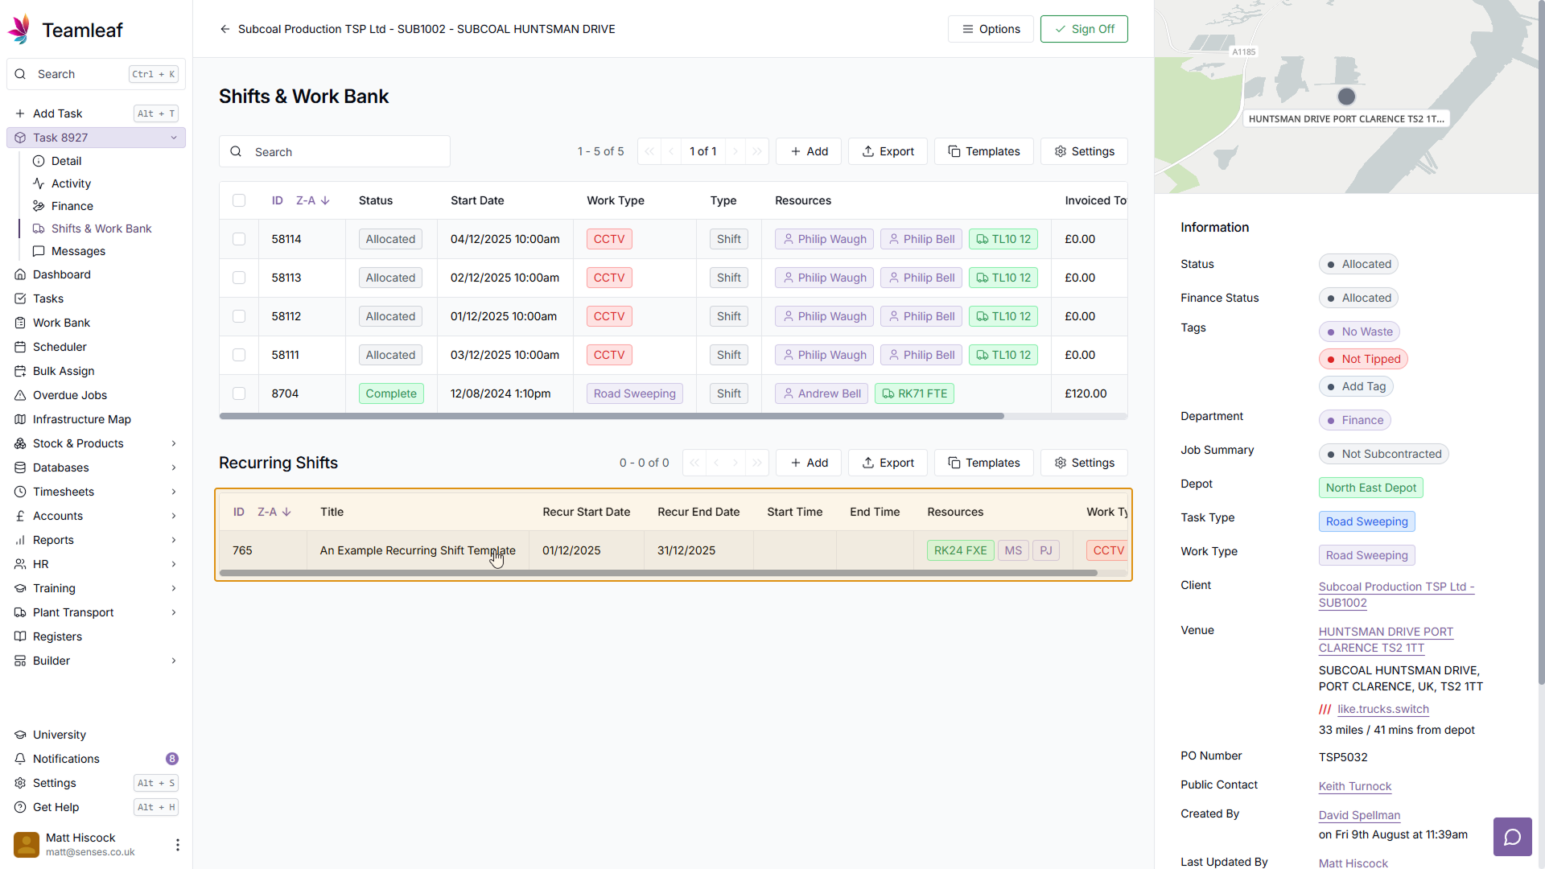Go to Messages under Task 8927

(78, 251)
